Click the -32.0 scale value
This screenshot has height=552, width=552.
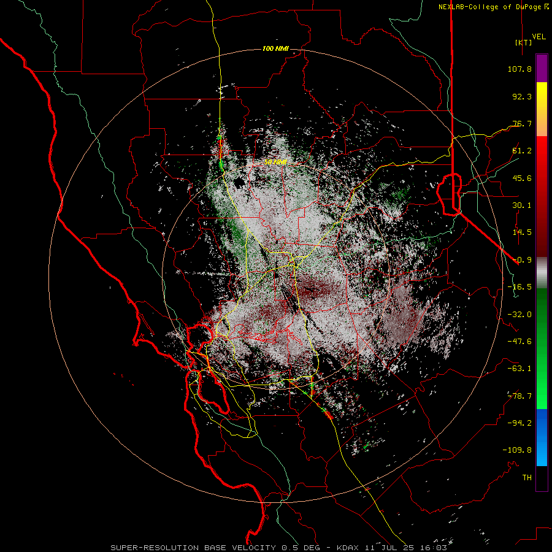519,315
